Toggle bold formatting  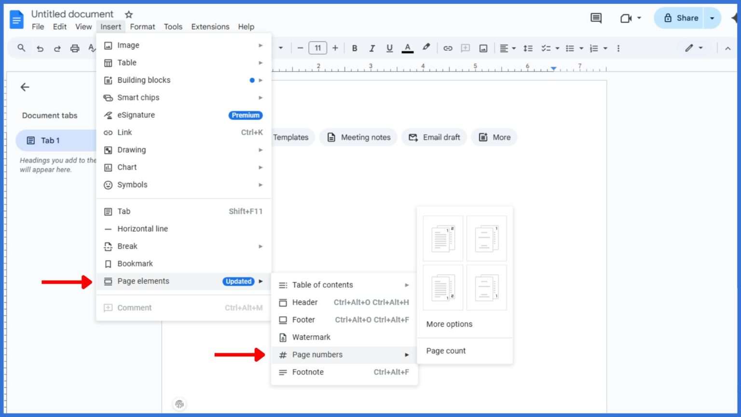(355, 48)
